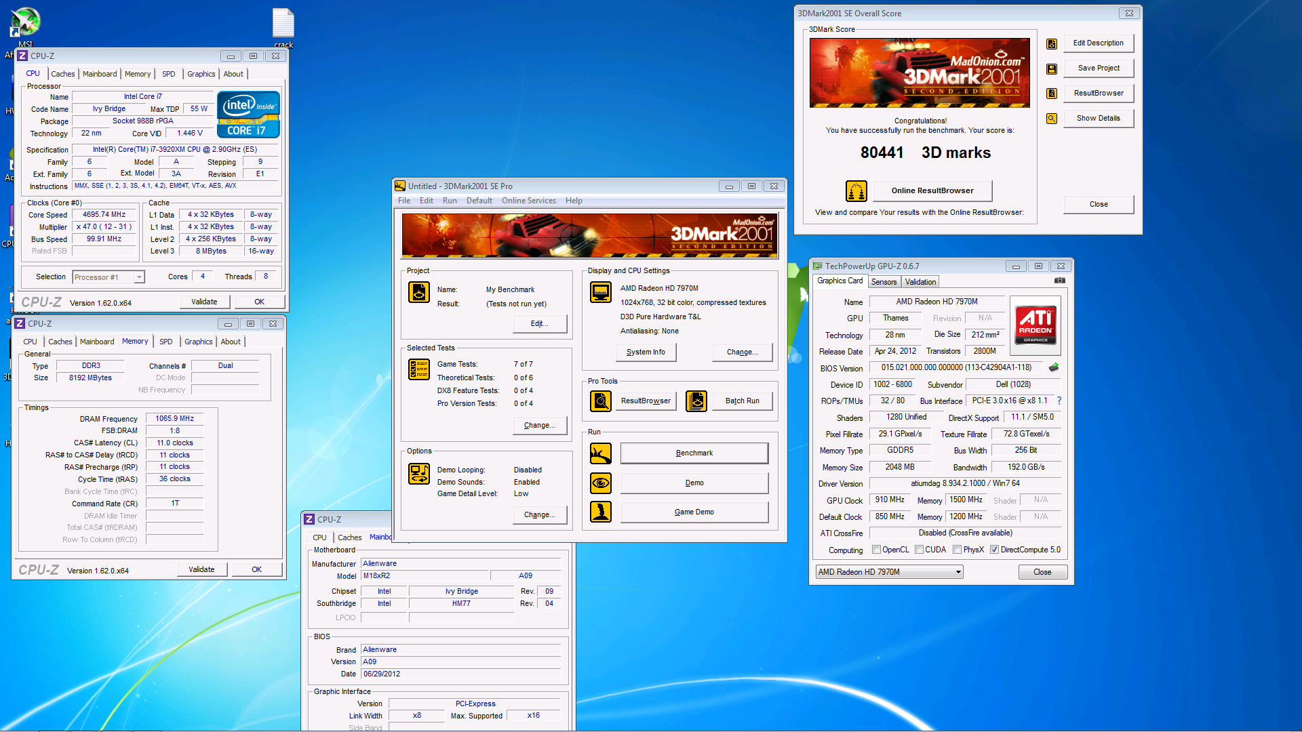The image size is (1302, 732).
Task: Click the GPU-Z title bar icon
Action: click(818, 266)
